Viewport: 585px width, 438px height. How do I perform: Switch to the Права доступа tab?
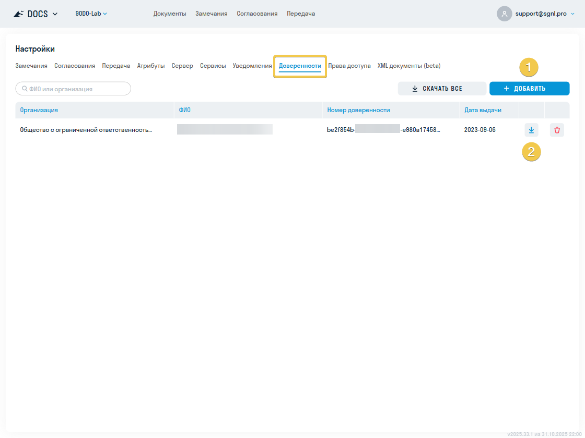[349, 66]
